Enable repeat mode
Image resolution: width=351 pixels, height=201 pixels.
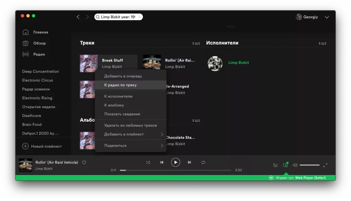click(203, 162)
